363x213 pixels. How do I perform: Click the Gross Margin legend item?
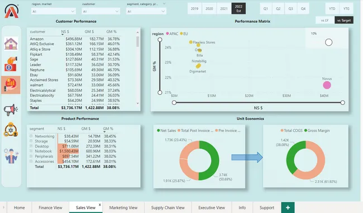(x=317, y=130)
